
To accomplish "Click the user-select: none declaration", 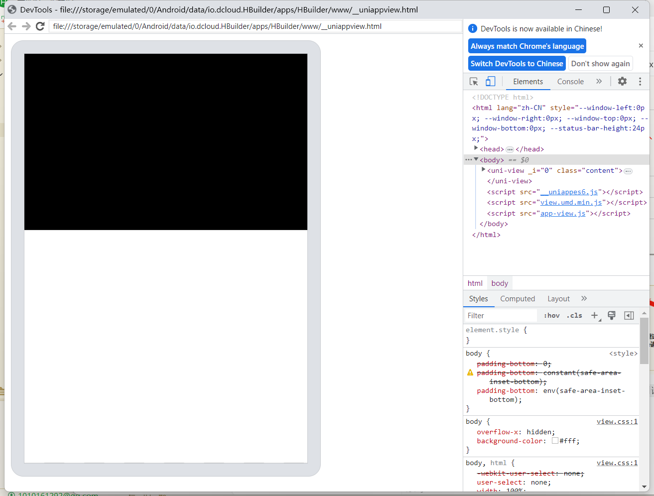I will (x=514, y=482).
